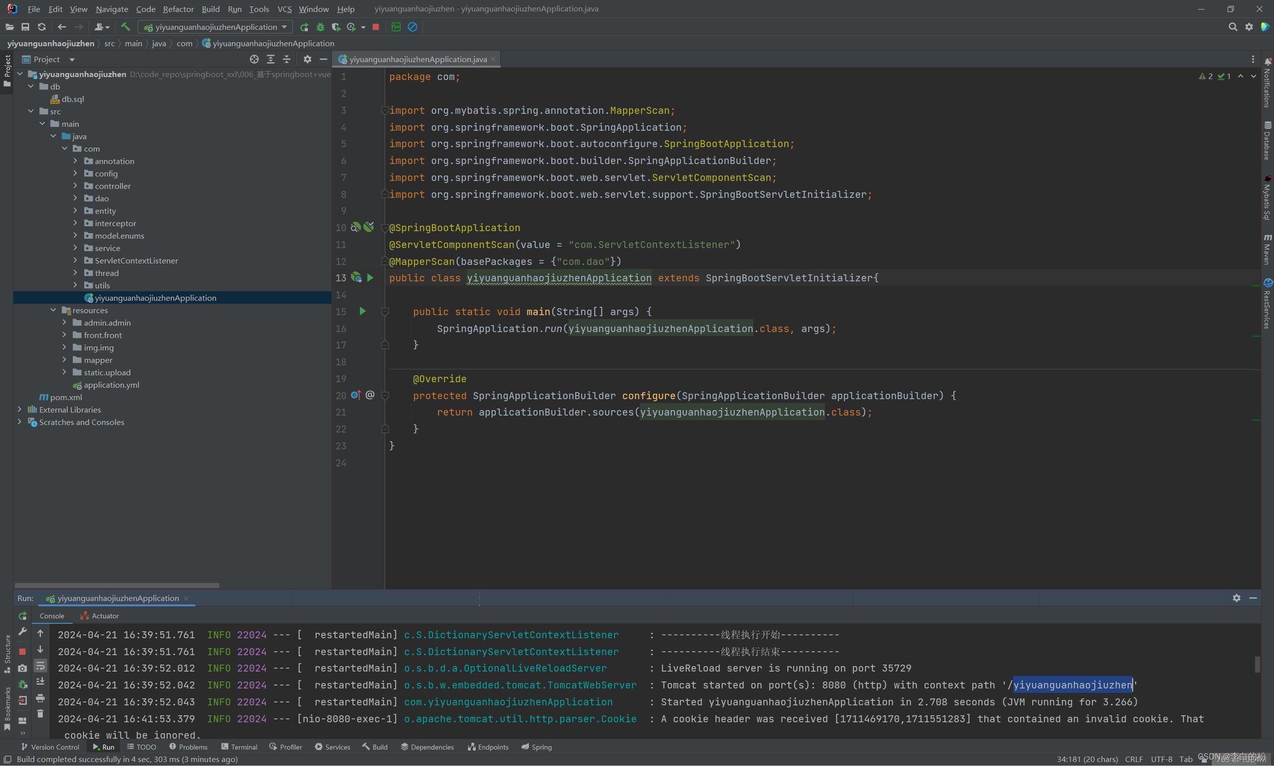Stop the running application with red square icon
The image size is (1274, 766).
tap(376, 27)
